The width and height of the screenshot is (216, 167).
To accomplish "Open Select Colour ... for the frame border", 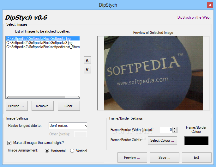I will [x=162, y=140].
